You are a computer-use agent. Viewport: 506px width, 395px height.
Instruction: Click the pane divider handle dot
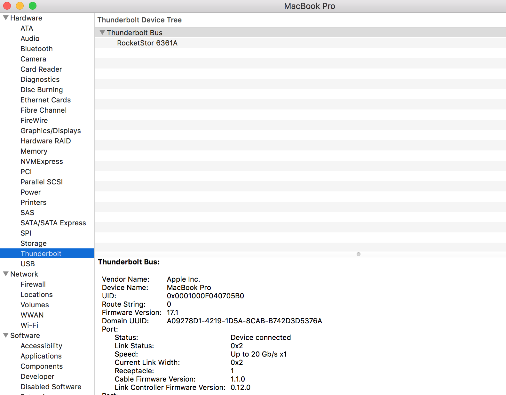pyautogui.click(x=359, y=254)
